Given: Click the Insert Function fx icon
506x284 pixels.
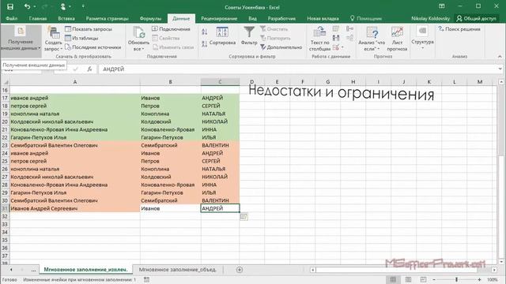Looking at the screenshot, I should [89, 69].
